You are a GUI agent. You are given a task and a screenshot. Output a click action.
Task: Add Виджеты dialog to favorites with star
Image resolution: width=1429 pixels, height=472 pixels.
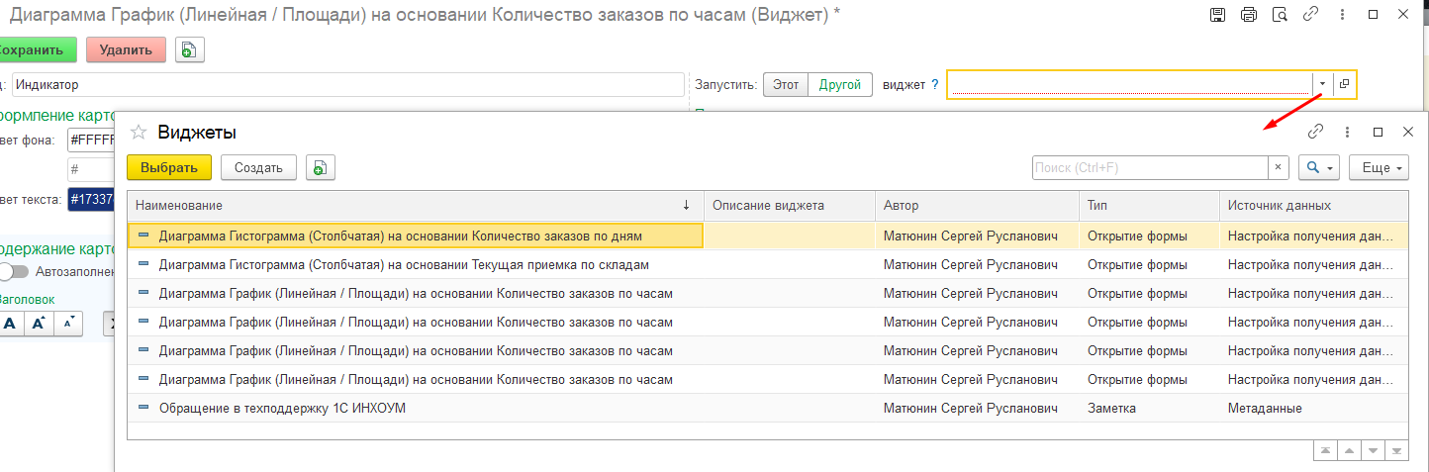click(139, 132)
